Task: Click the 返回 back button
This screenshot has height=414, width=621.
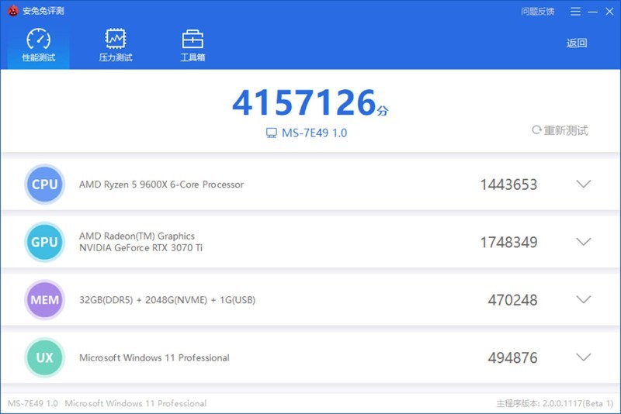Action: [x=577, y=43]
